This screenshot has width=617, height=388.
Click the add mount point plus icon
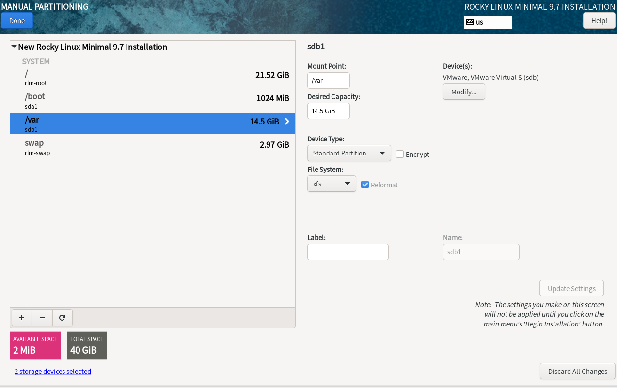point(22,318)
